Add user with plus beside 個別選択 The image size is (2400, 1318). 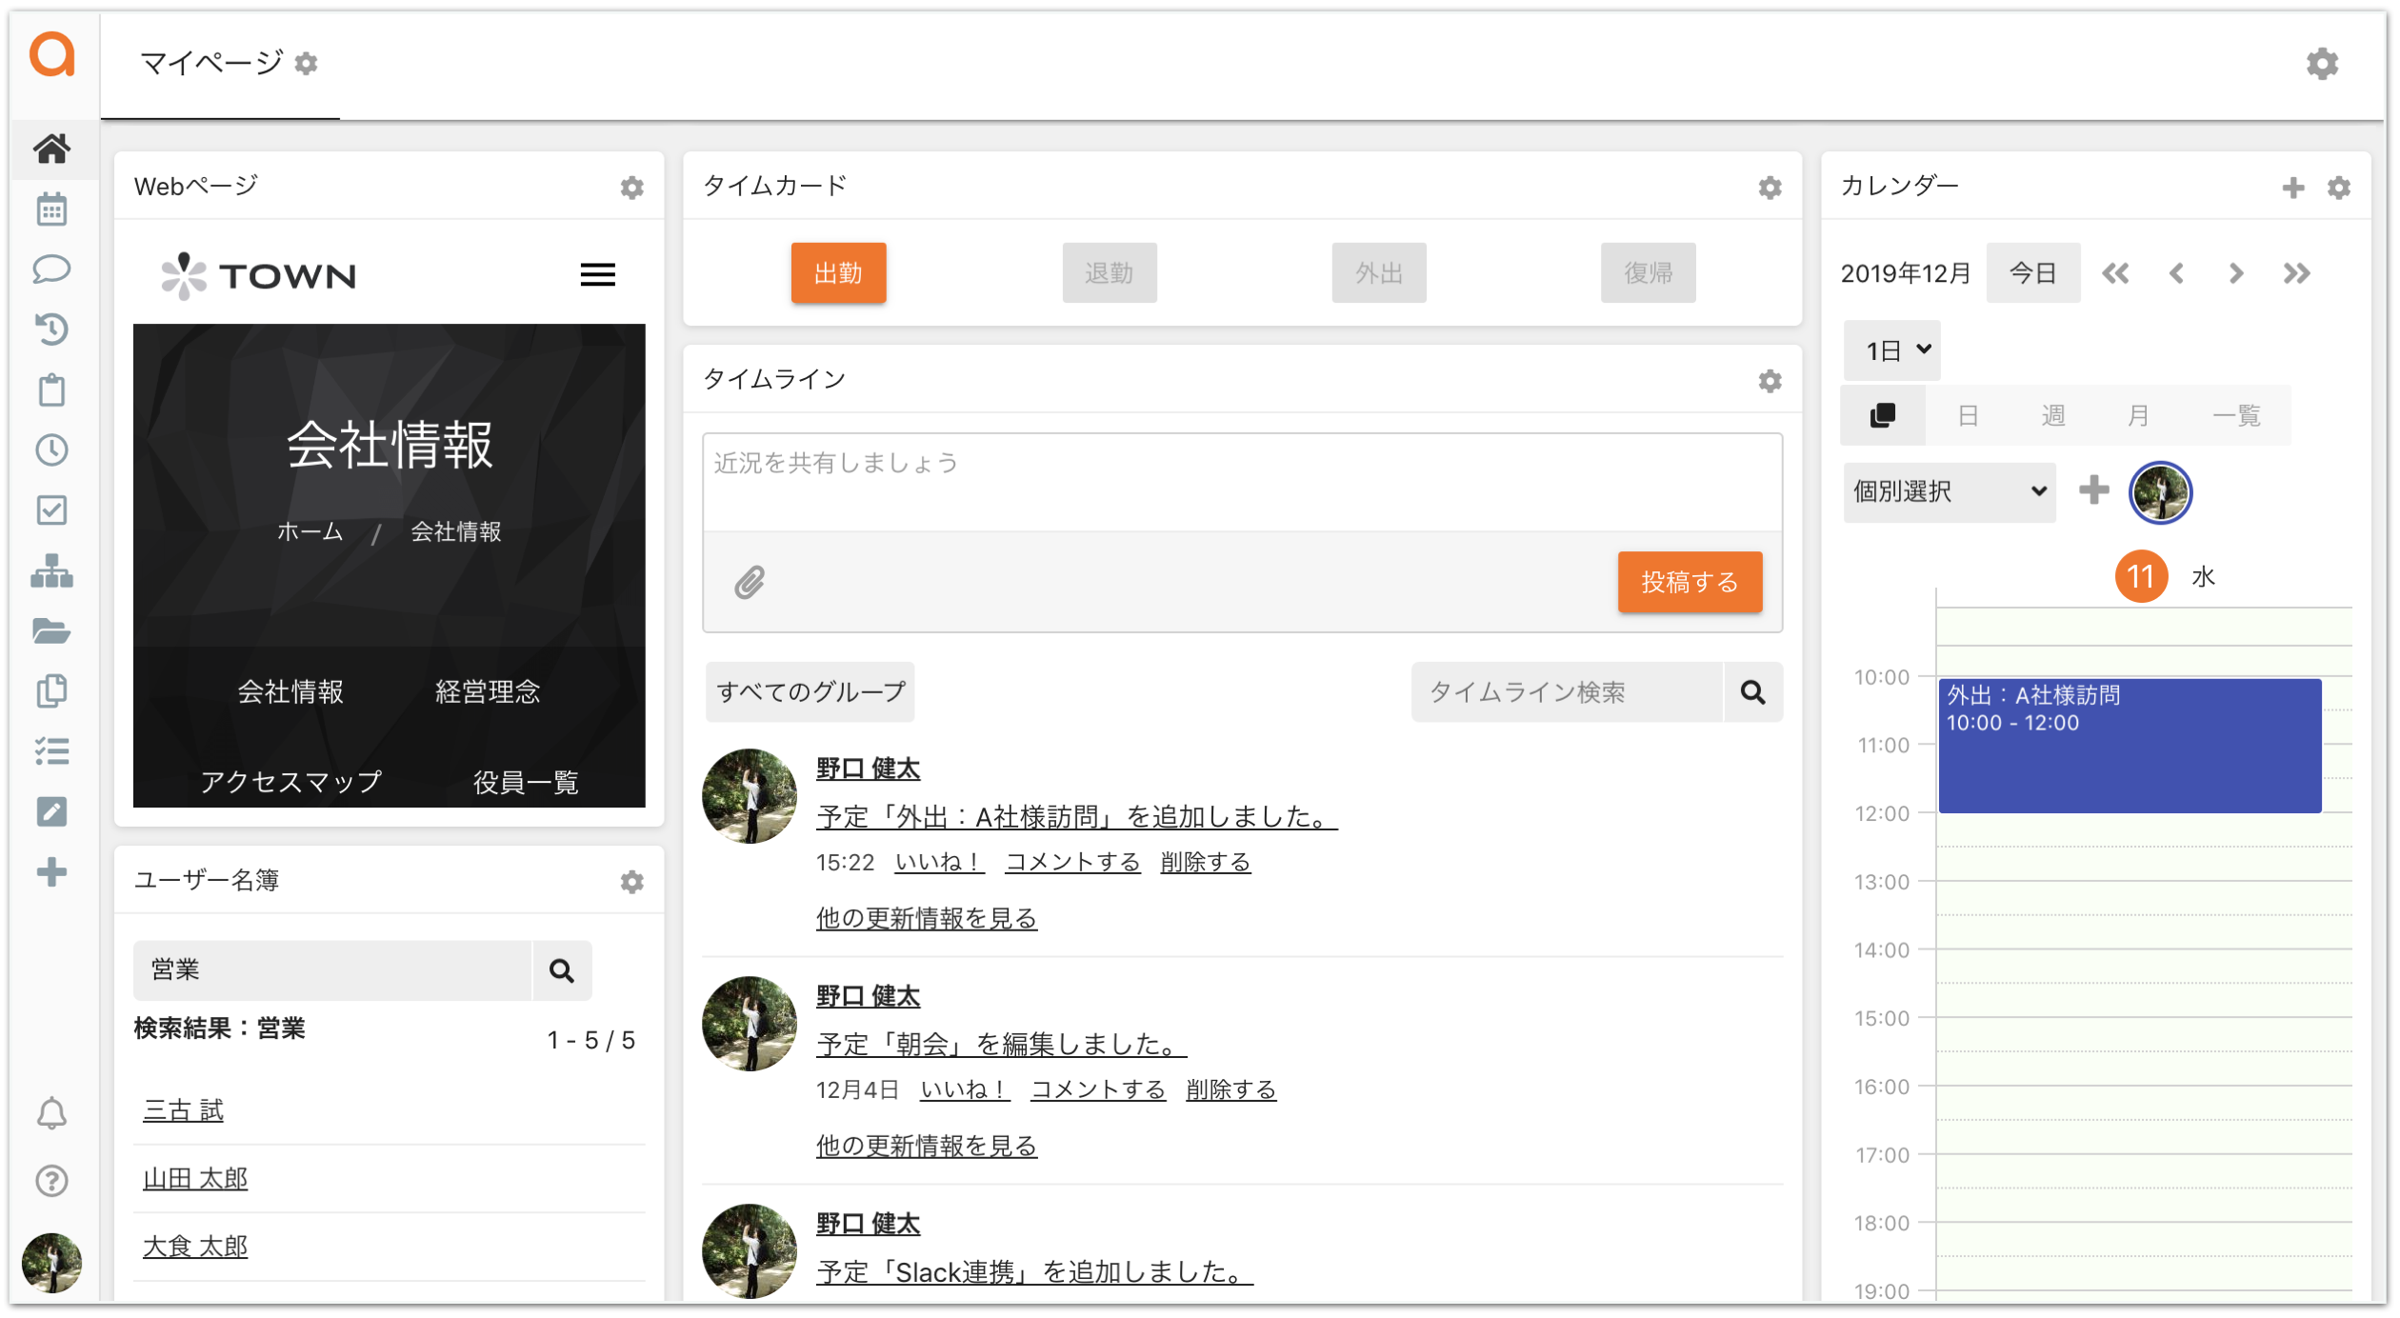click(x=2093, y=490)
